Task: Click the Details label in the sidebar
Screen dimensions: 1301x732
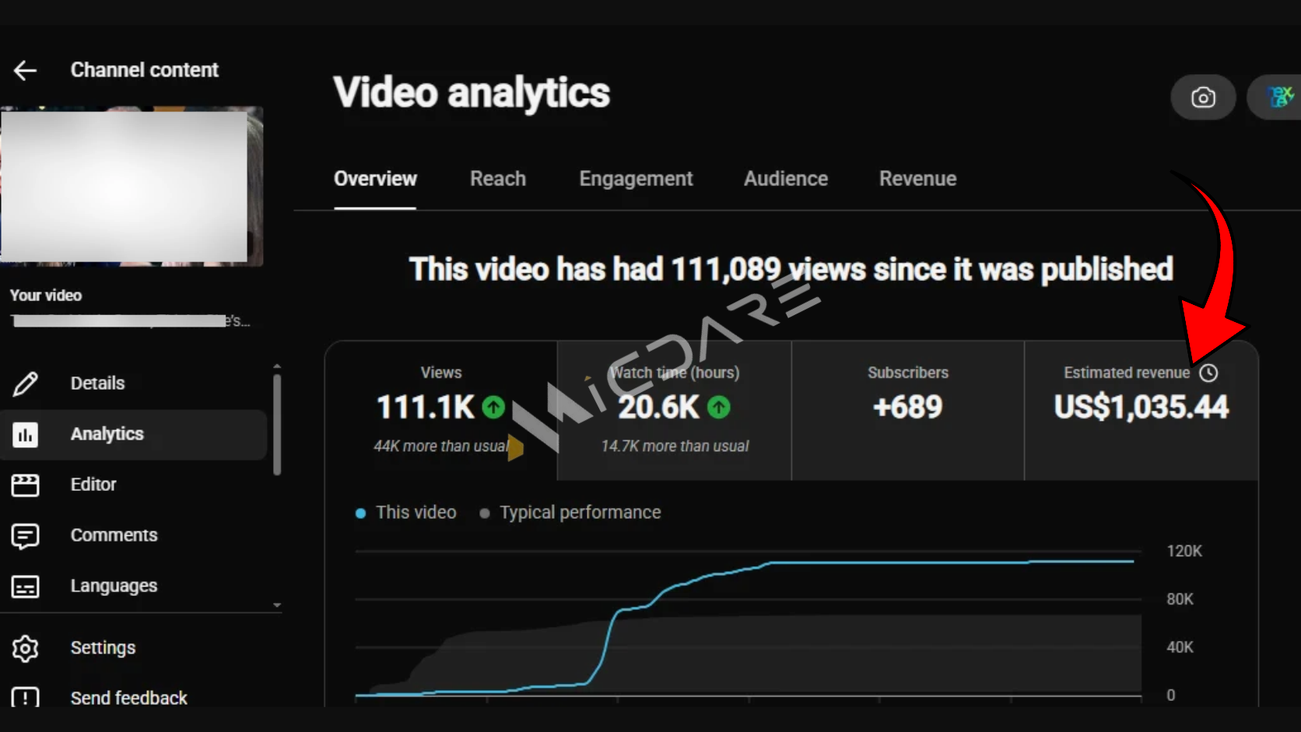Action: tap(97, 384)
